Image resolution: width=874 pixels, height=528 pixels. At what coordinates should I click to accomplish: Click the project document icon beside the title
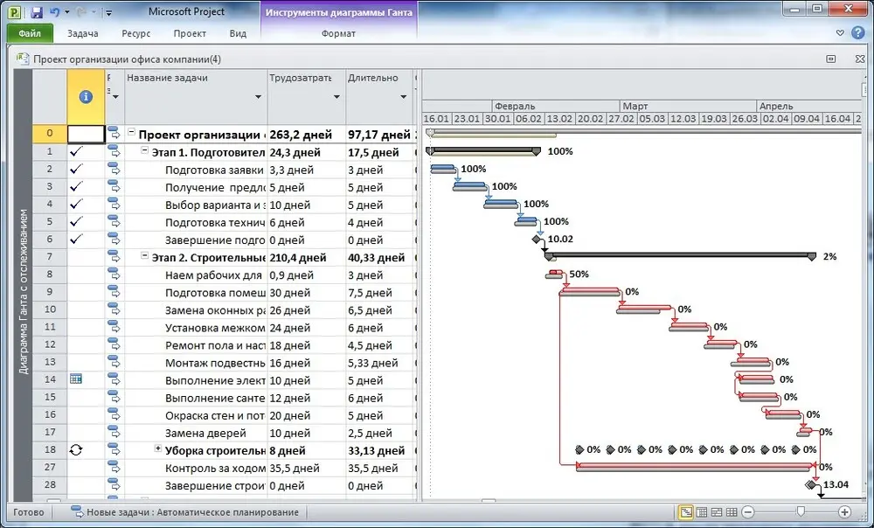[x=23, y=59]
